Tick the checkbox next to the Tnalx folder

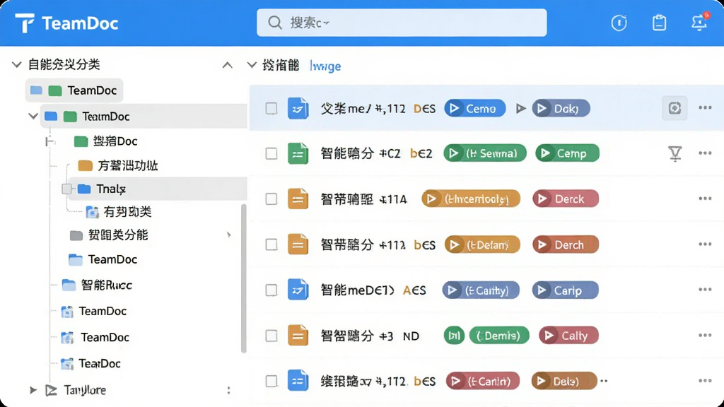(66, 188)
